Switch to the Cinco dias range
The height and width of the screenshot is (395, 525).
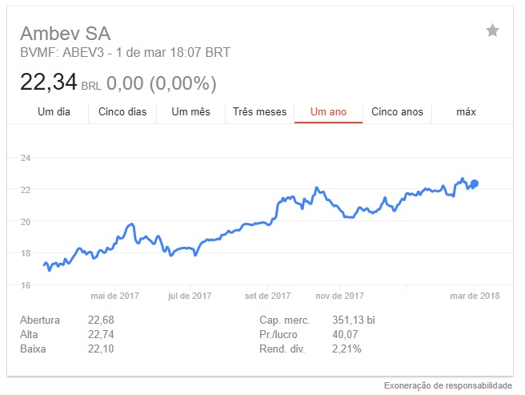pyautogui.click(x=122, y=112)
